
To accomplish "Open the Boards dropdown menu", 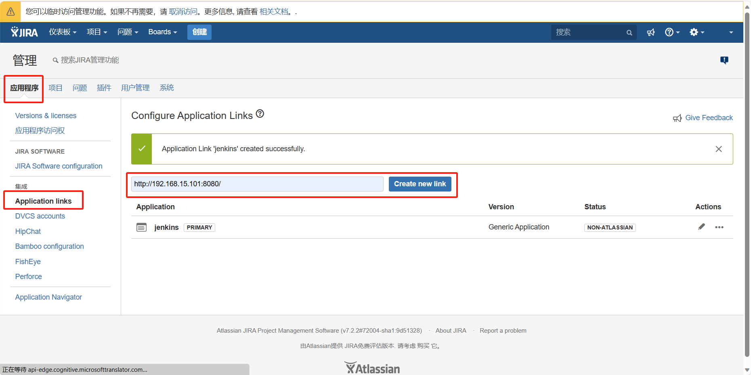I will (x=163, y=32).
